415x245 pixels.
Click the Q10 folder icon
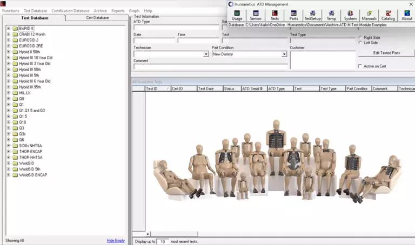[x=15, y=122]
